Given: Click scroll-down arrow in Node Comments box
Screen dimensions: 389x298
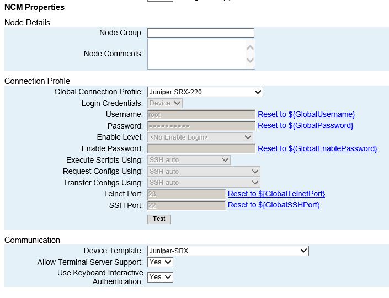Looking at the screenshot, I should pyautogui.click(x=250, y=61).
